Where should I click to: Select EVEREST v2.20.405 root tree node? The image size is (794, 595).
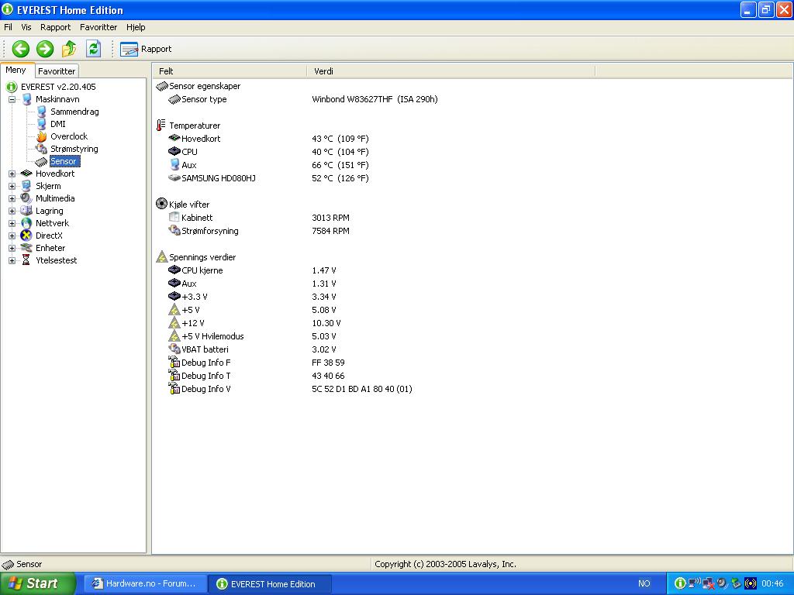click(58, 87)
